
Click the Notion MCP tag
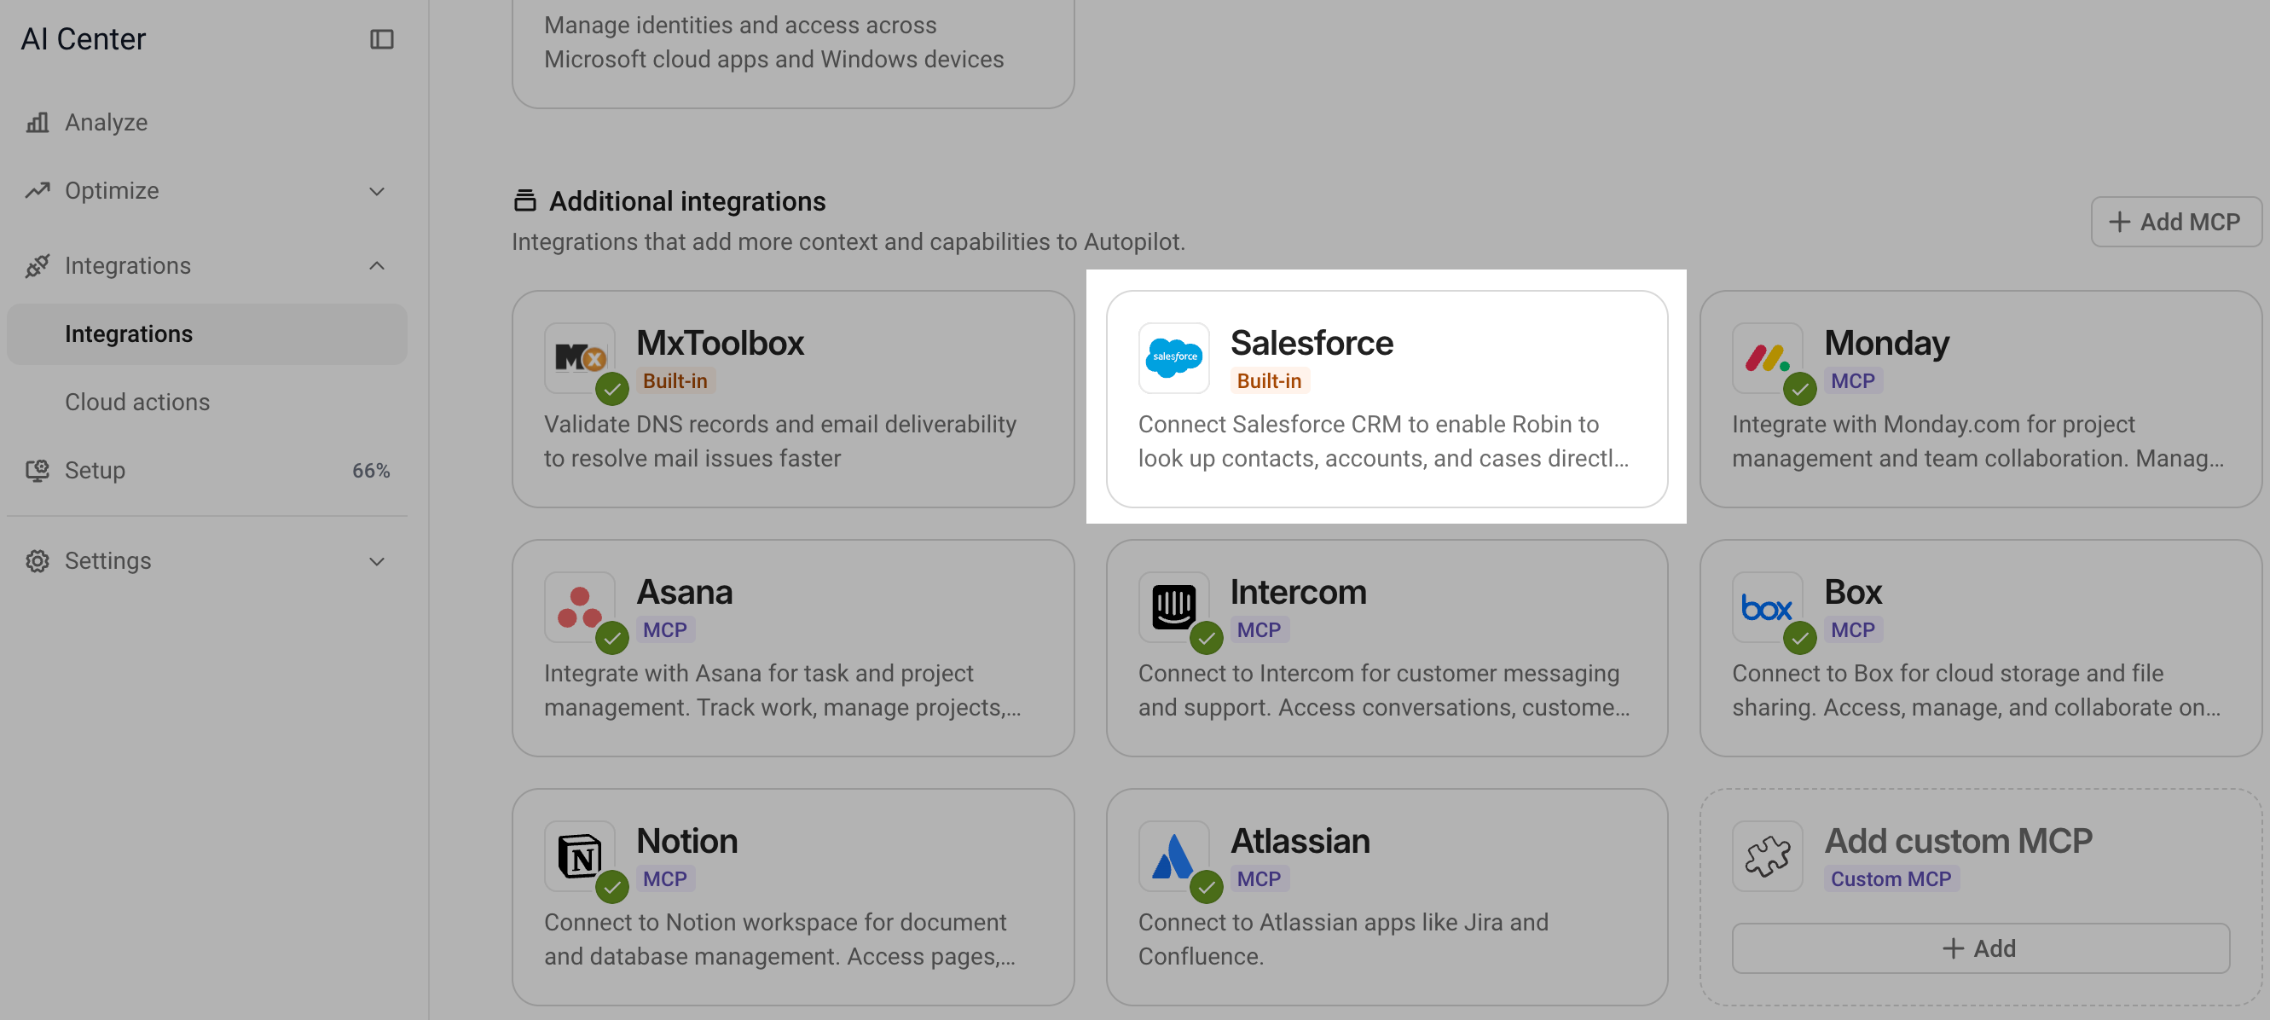[x=664, y=879]
